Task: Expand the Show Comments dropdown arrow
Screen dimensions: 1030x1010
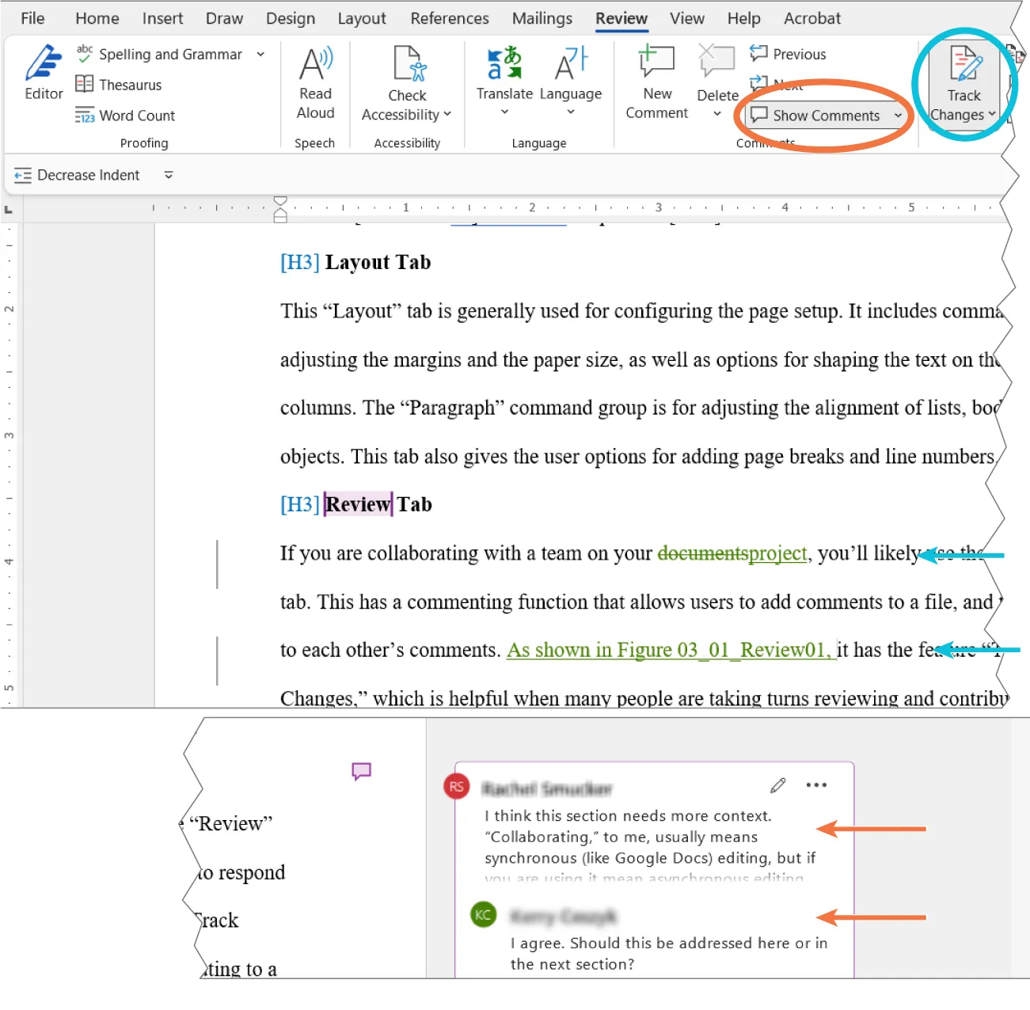Action: pos(899,116)
